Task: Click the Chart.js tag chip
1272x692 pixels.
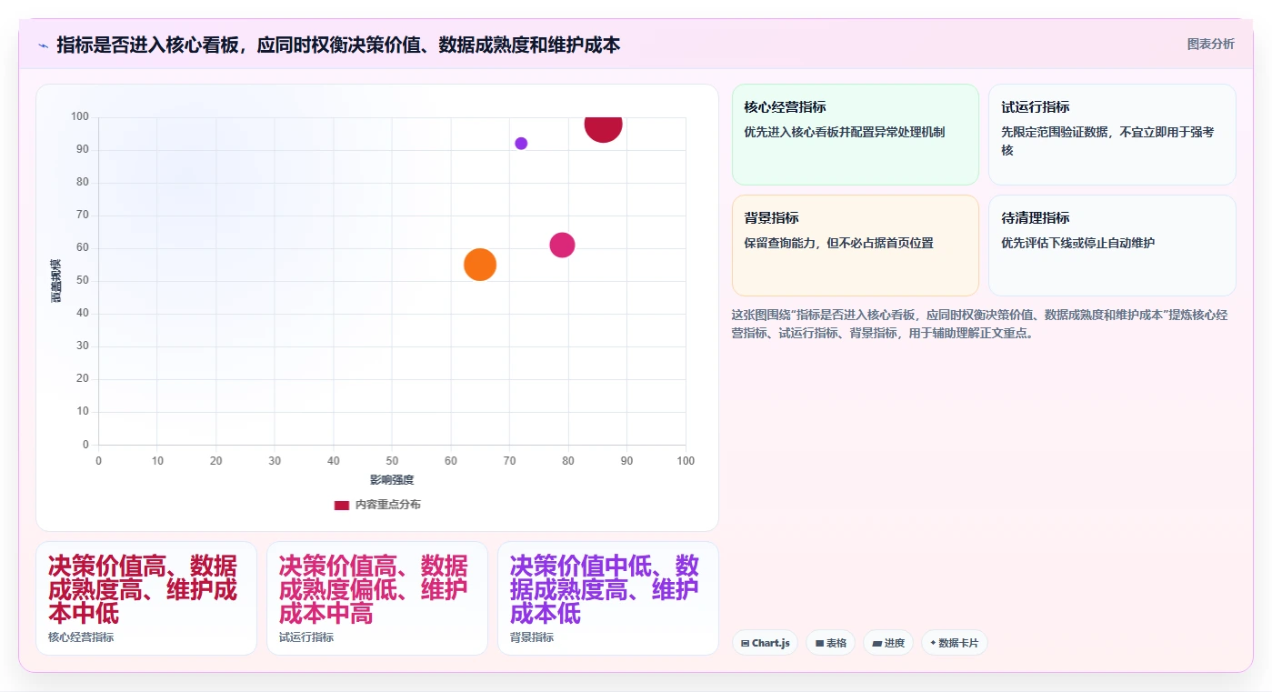Action: 765,643
